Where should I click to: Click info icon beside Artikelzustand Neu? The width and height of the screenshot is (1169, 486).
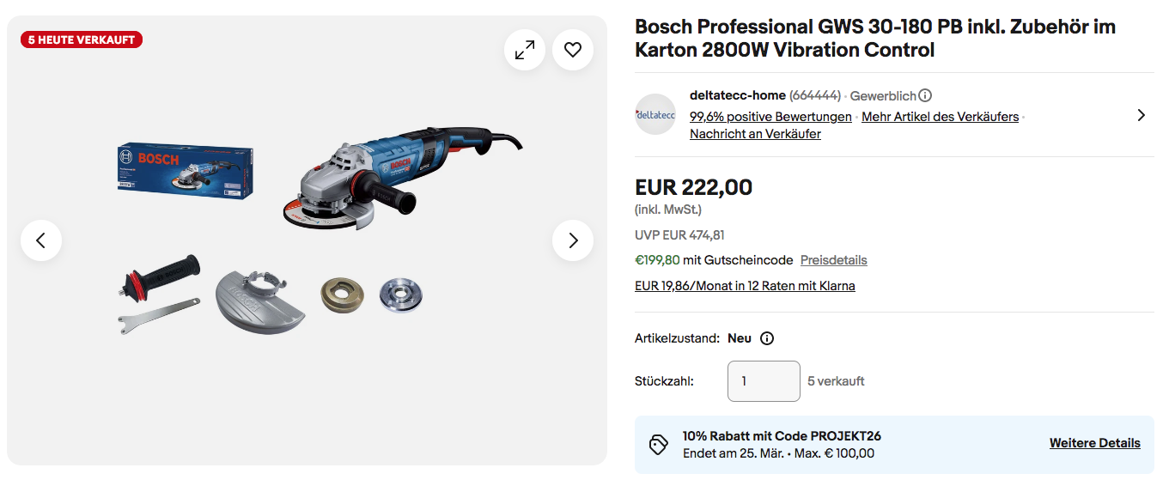click(767, 338)
